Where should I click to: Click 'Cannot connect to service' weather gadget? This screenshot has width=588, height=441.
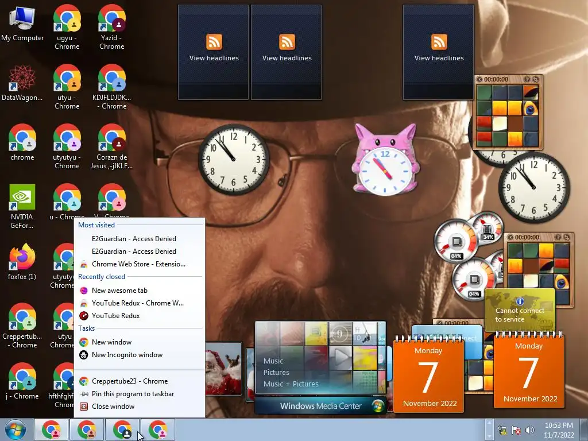520,310
